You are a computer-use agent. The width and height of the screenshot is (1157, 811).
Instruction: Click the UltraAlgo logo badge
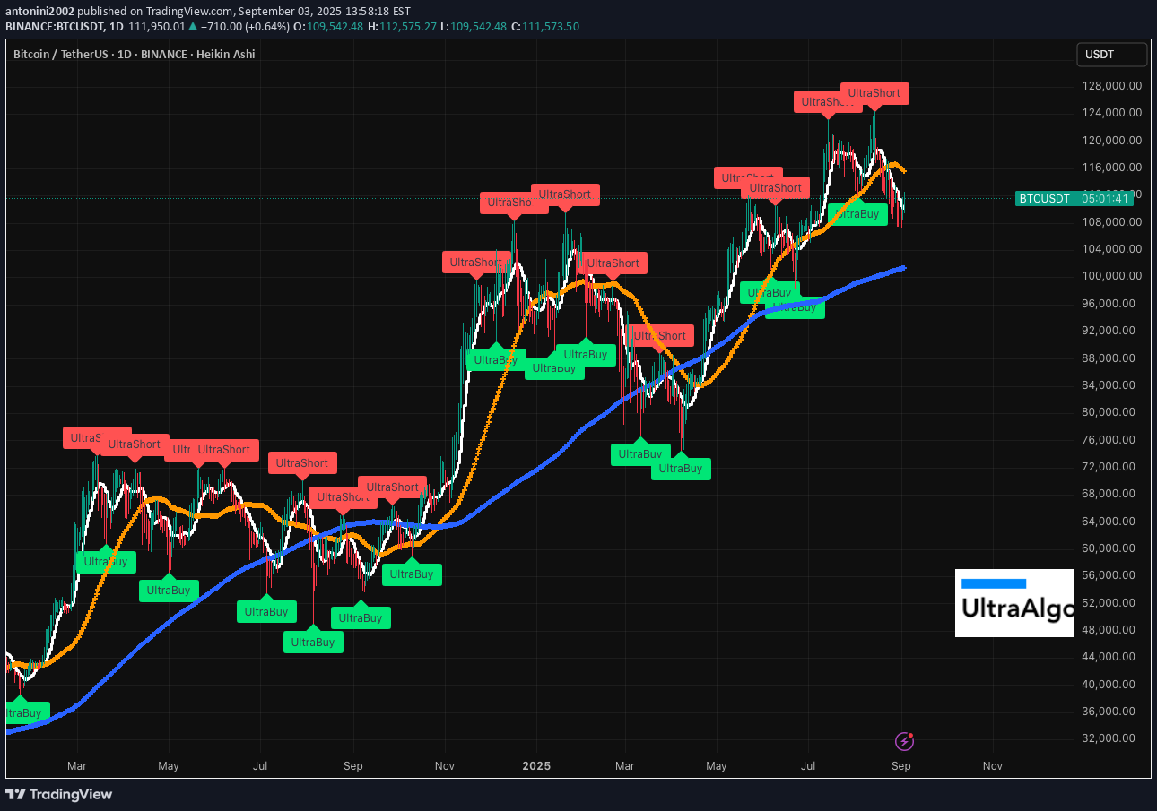click(x=1014, y=603)
